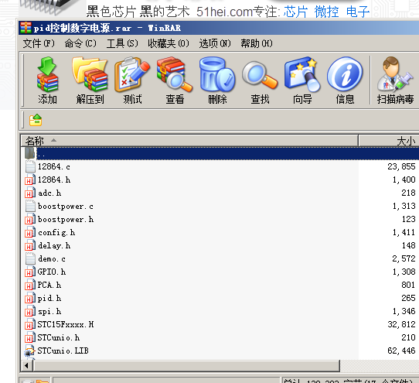This screenshot has width=419, height=383.
Task: Select file name STC15Fxxxx.H
Action: 66,324
